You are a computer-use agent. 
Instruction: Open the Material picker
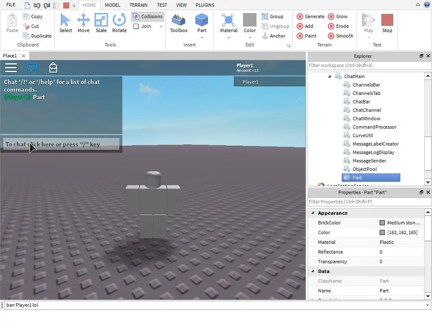tap(229, 23)
